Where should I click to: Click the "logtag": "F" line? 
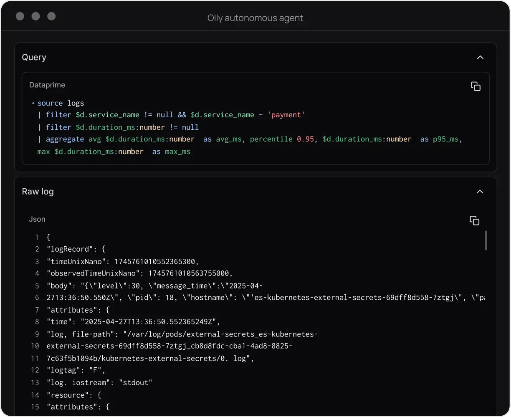coord(76,370)
